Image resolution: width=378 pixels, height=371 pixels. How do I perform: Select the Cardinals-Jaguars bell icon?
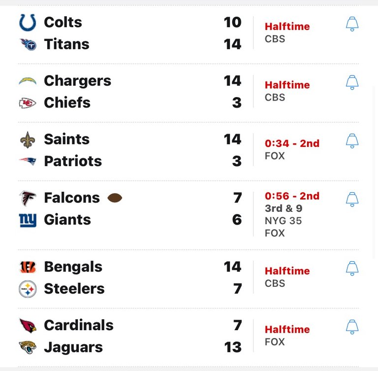tap(352, 327)
